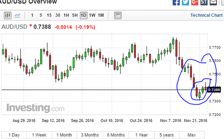The height and width of the screenshot is (139, 224).
Task: Click the 0.7300 price axis label
Action: 215,101
